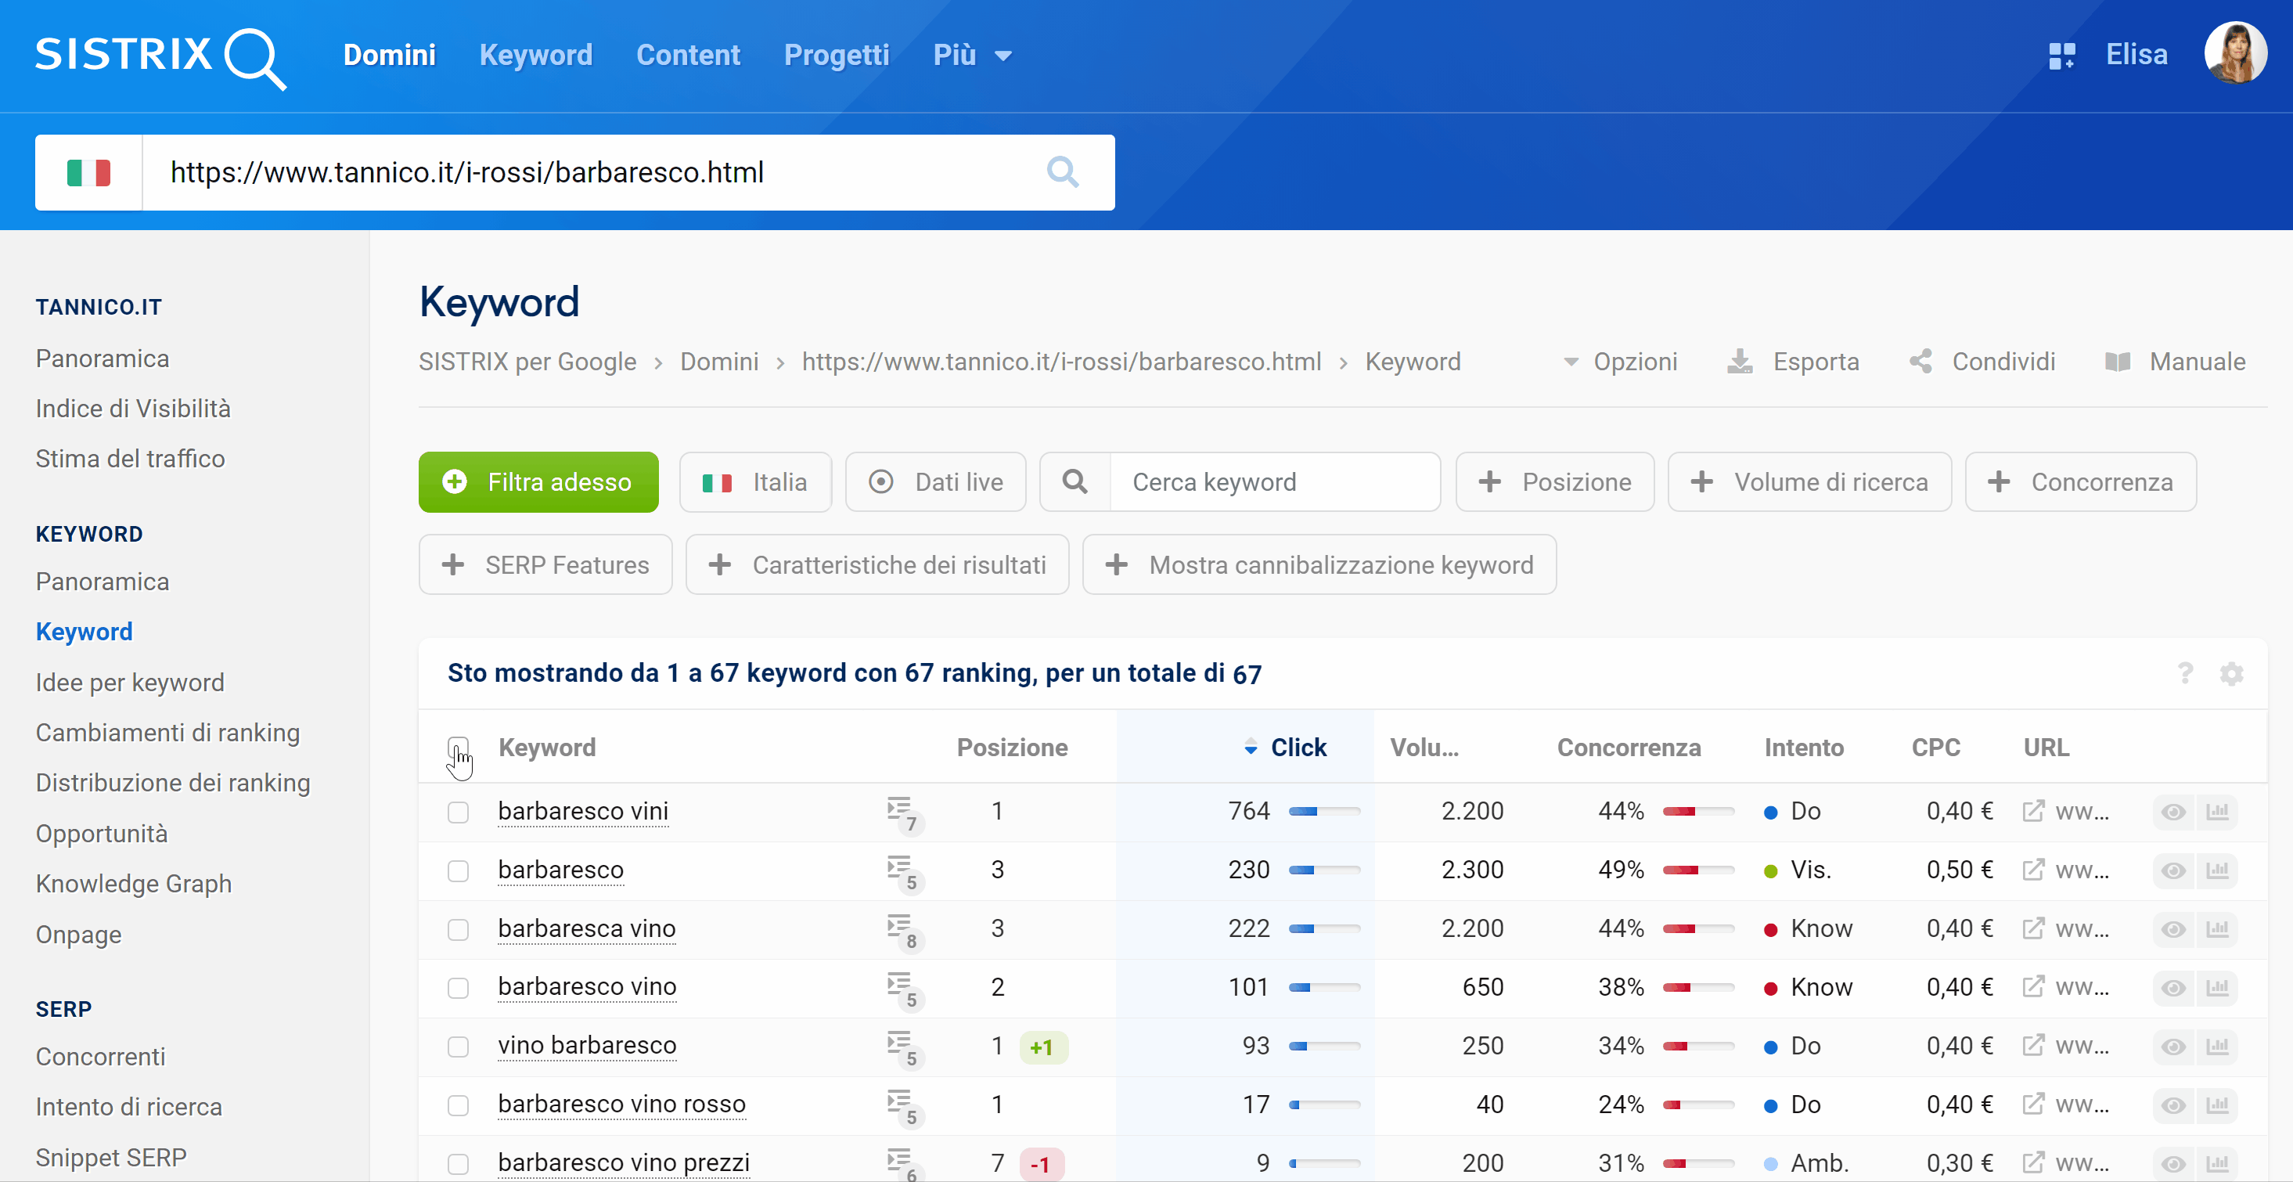2293x1182 pixels.
Task: Click Filtra adesso green button
Action: point(539,481)
